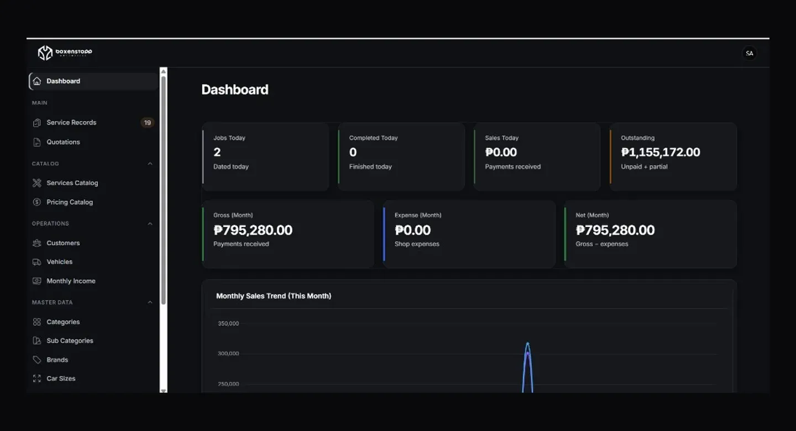Click the Vehicles truck icon
Viewport: 796px width, 431px height.
tap(37, 262)
